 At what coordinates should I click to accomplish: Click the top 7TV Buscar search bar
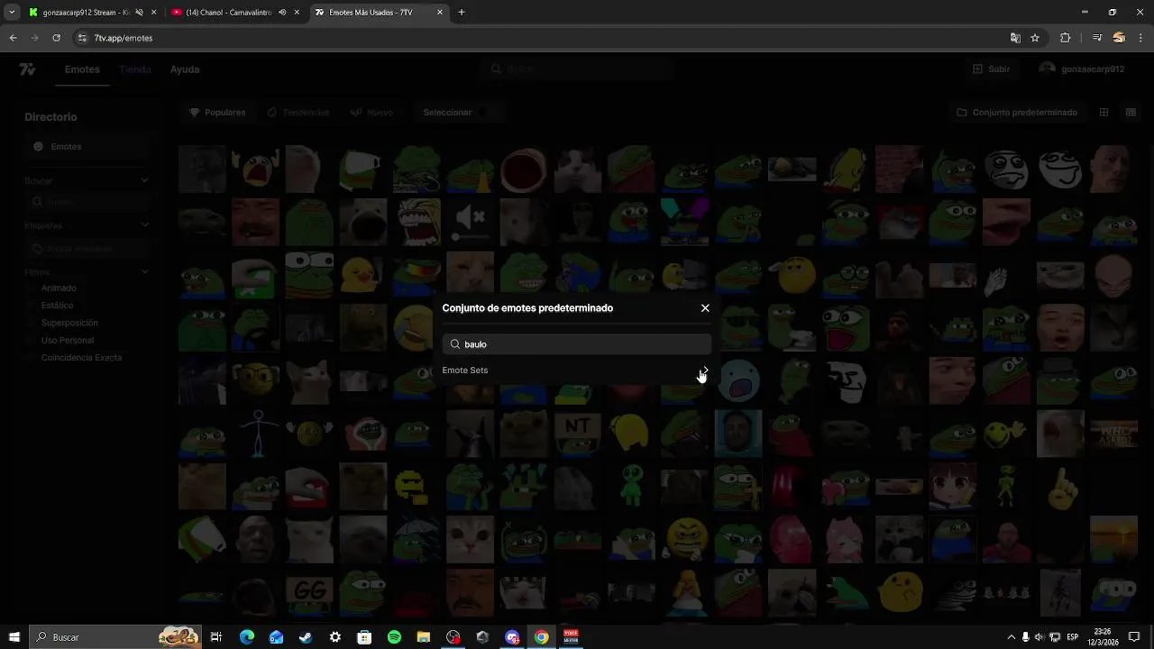577,69
